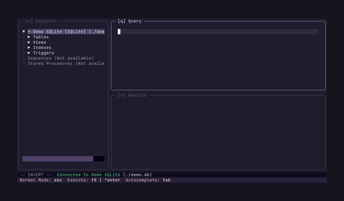
Task: Select the Views label in Explorer
Action: click(40, 42)
